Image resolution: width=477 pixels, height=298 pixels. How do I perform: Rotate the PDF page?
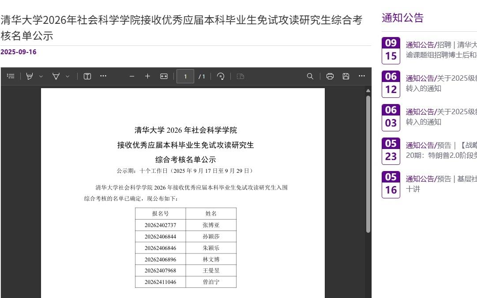click(221, 76)
